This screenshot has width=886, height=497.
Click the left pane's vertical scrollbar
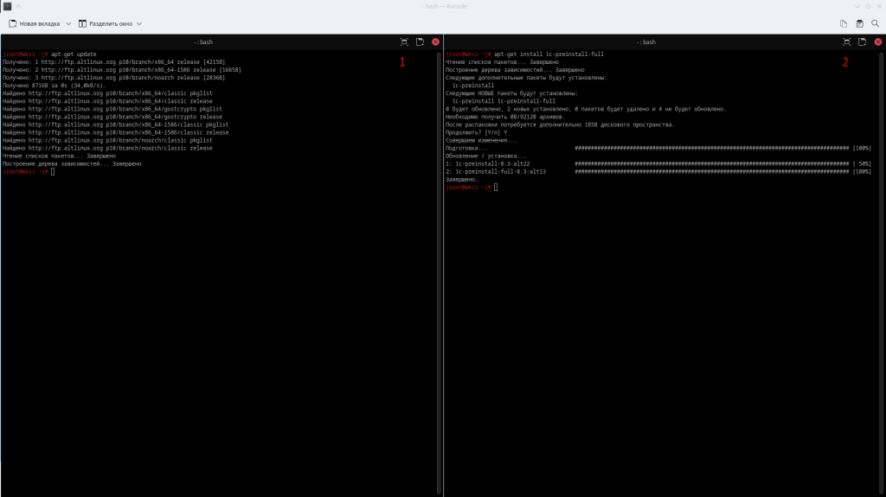pos(440,259)
